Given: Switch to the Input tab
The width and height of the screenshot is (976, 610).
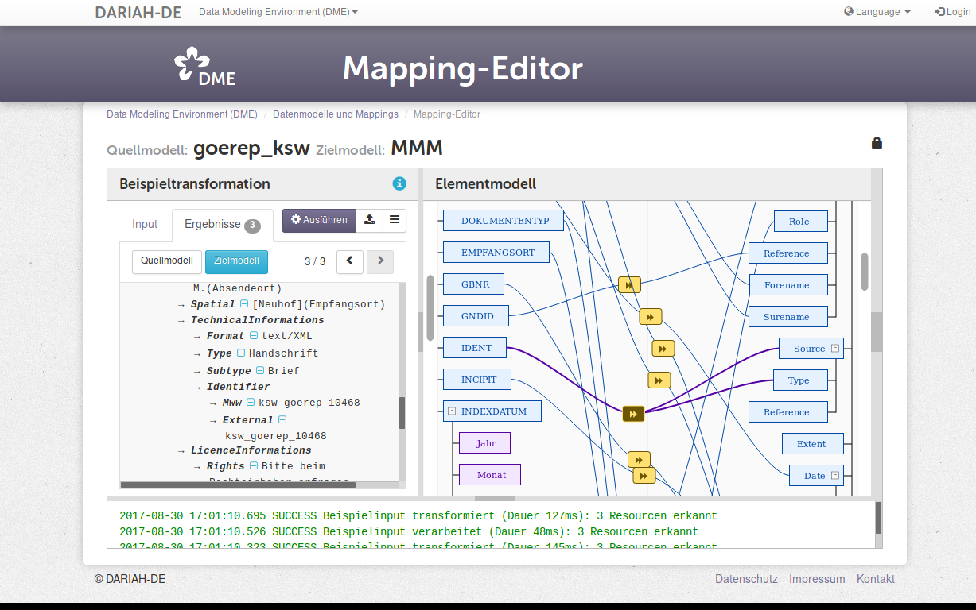Looking at the screenshot, I should [x=145, y=225].
